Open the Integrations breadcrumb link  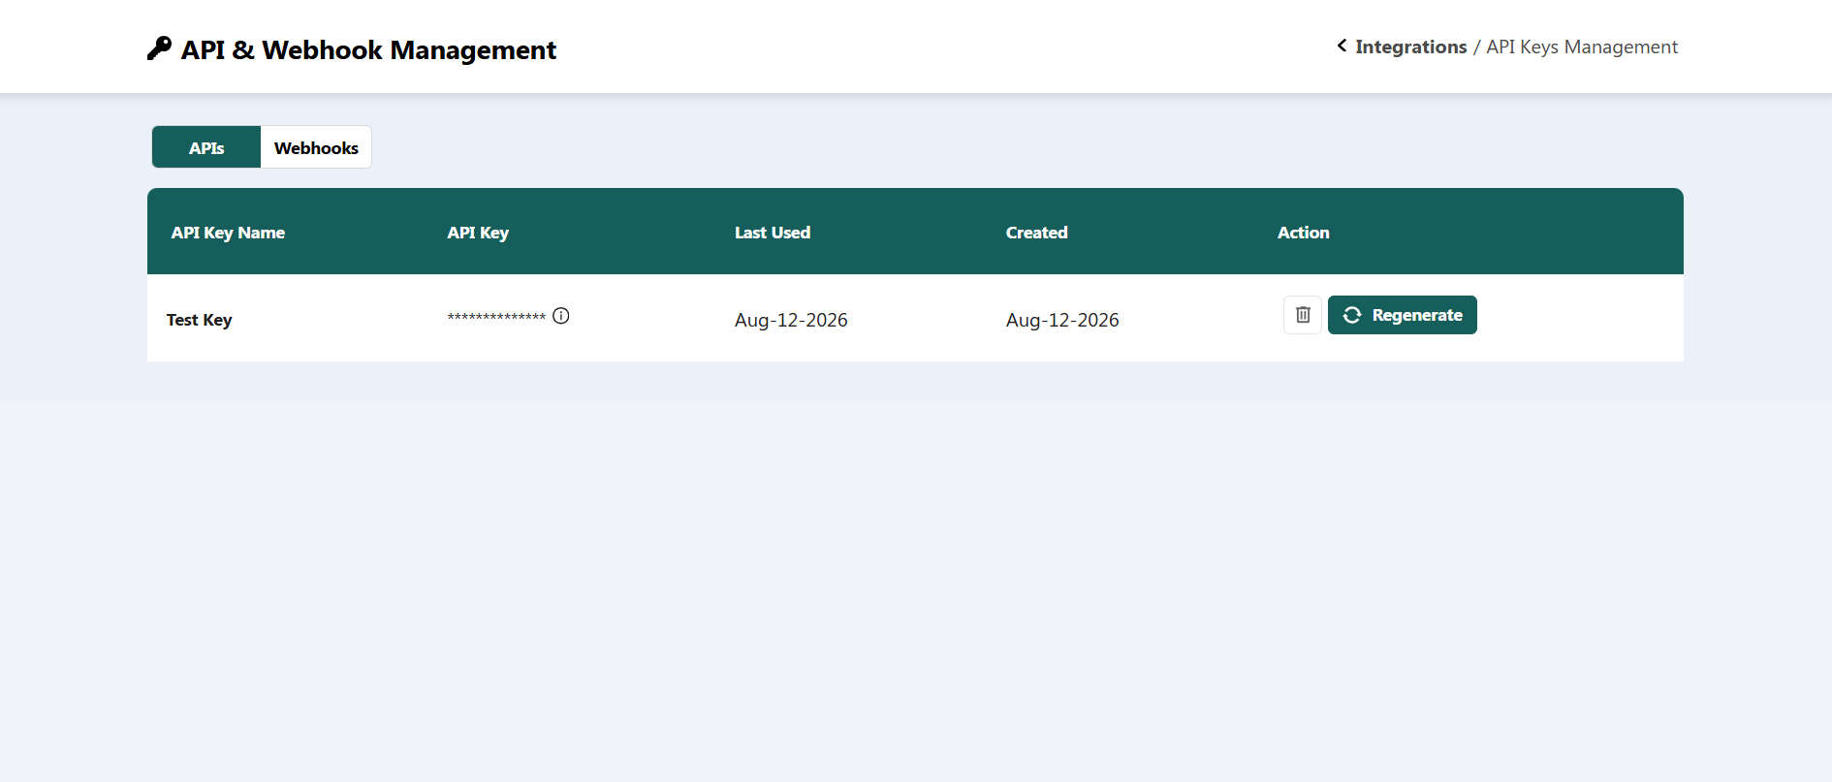click(1410, 47)
